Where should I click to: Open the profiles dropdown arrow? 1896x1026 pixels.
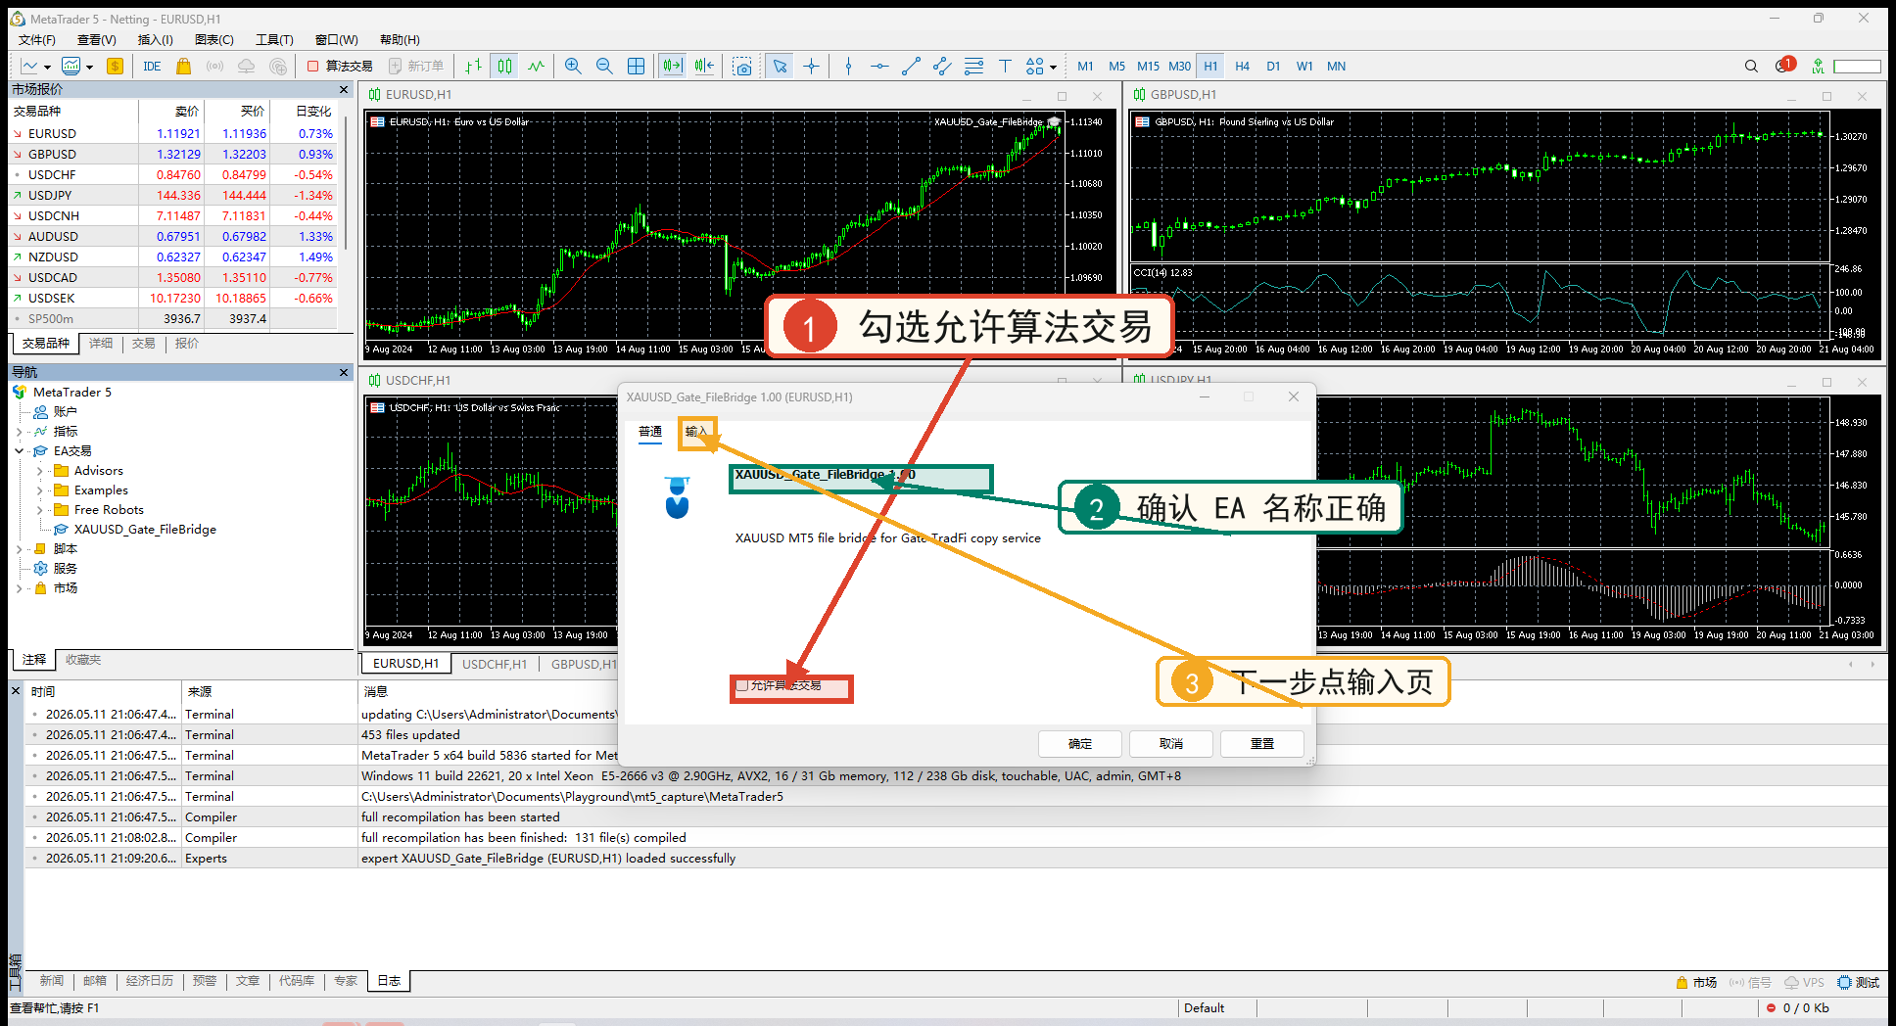pos(89,68)
